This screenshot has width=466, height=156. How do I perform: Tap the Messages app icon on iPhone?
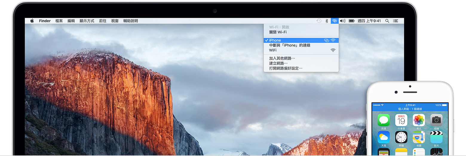pyautogui.click(x=384, y=120)
